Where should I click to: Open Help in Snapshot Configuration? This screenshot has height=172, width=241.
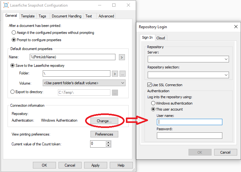coord(121,165)
